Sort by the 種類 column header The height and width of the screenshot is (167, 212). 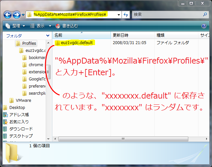click(x=176, y=35)
